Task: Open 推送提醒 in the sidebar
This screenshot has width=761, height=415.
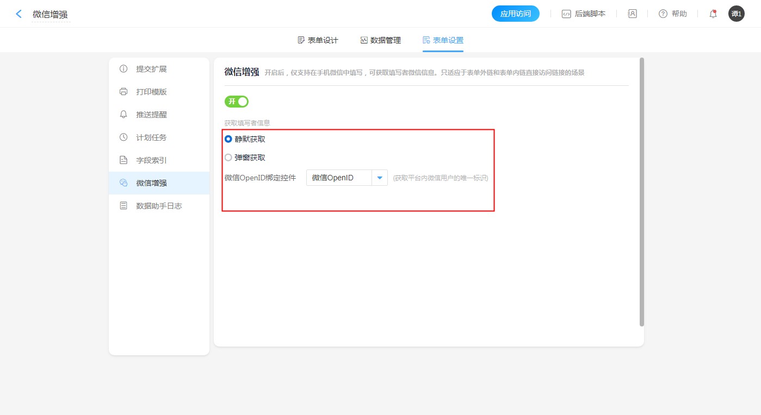Action: click(x=151, y=115)
